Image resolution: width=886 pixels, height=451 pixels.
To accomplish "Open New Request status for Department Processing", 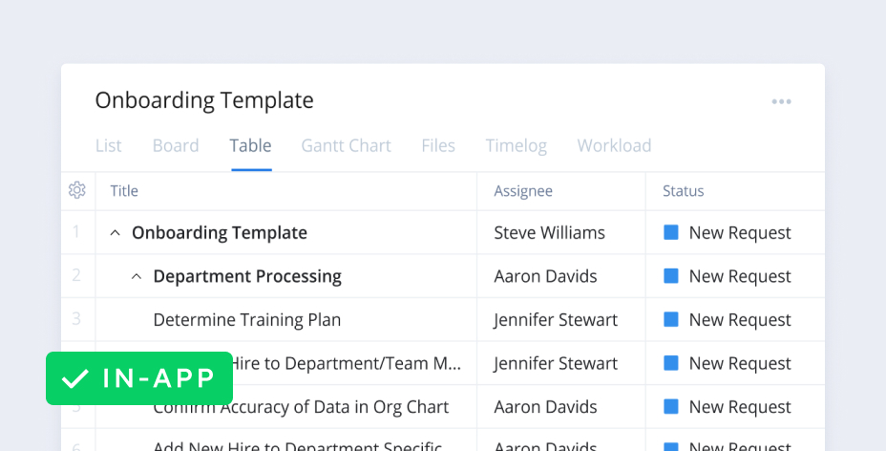I will [739, 277].
